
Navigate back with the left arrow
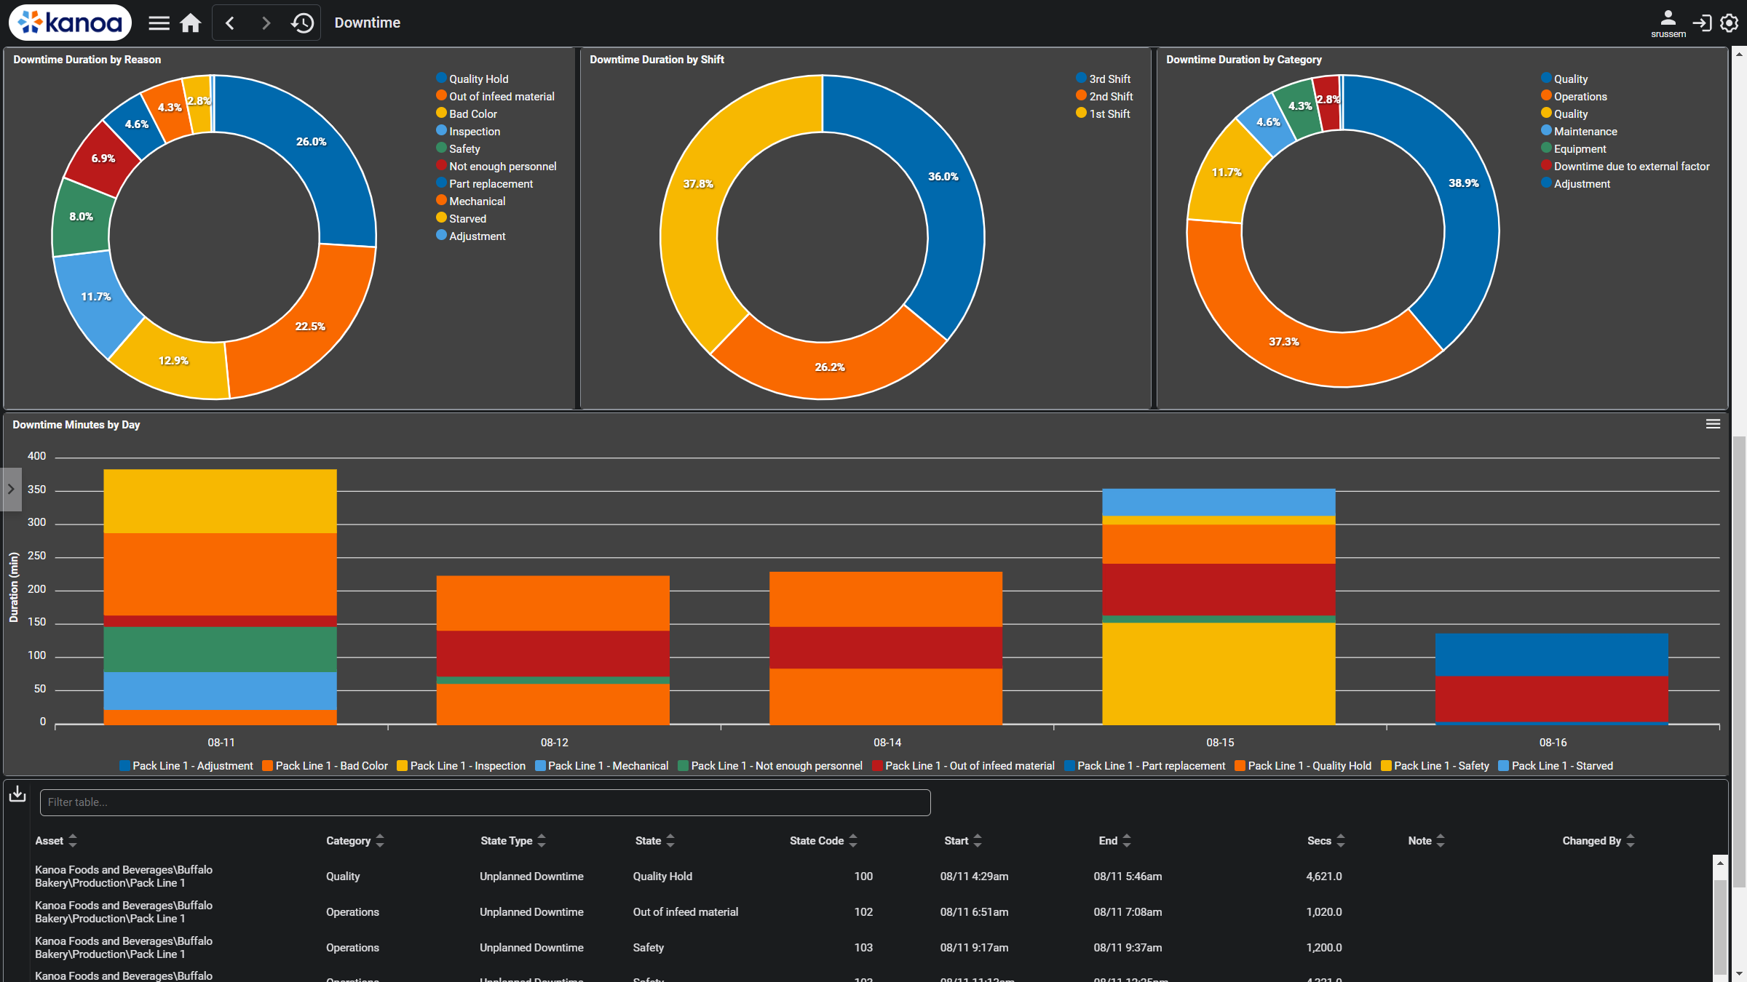pos(230,23)
